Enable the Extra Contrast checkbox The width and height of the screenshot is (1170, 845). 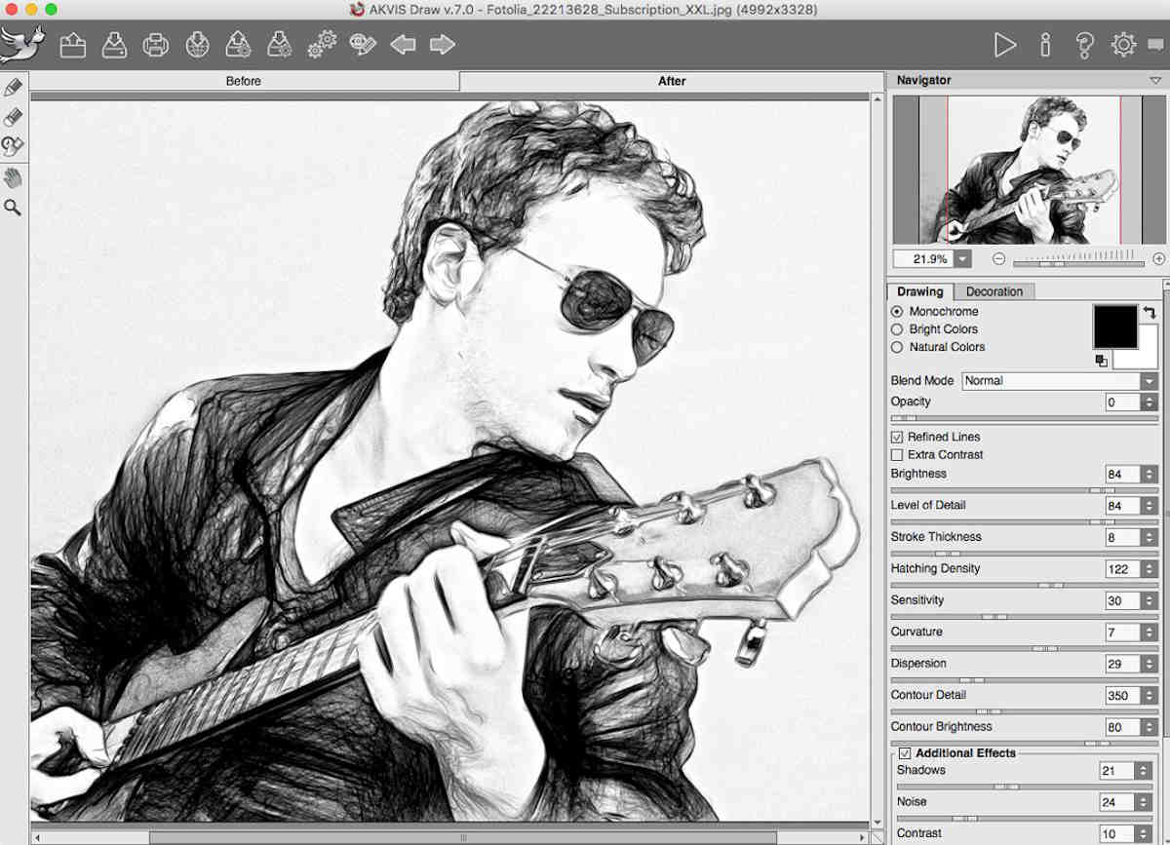(897, 455)
